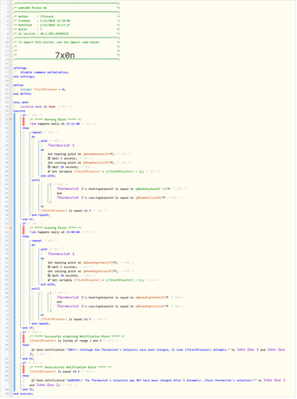The image size is (297, 399).
Task: Click the 'integer TStatSPCounter' define line
Action: click(x=43, y=89)
